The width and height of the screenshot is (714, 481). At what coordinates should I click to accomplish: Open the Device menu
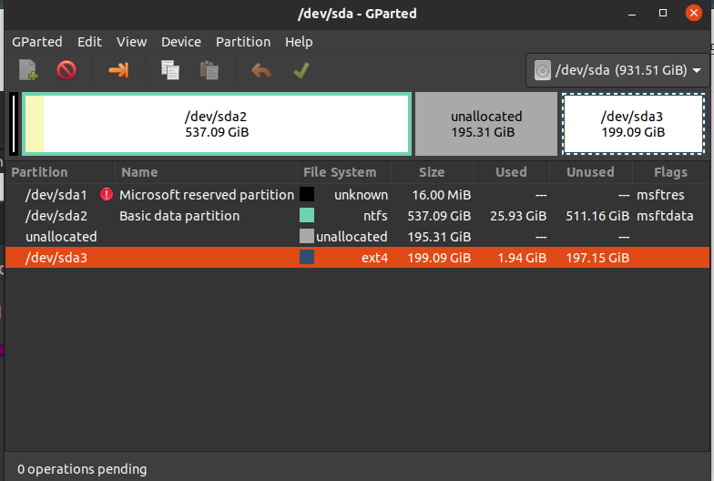point(181,42)
